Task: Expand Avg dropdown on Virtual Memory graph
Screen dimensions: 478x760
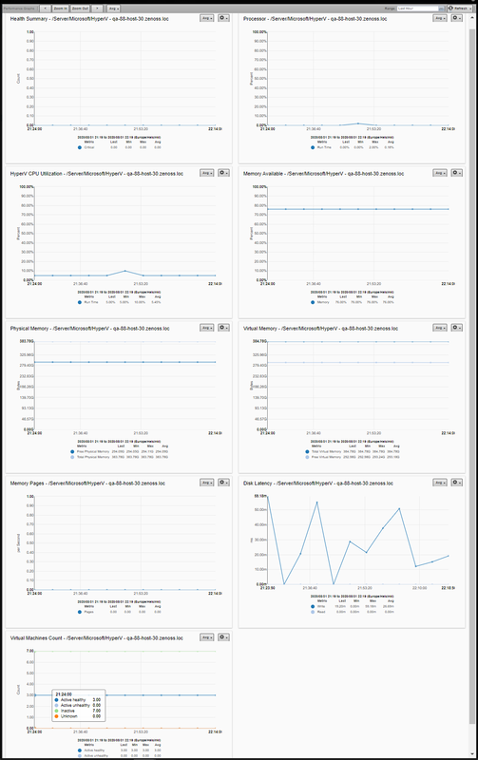Action: point(440,328)
